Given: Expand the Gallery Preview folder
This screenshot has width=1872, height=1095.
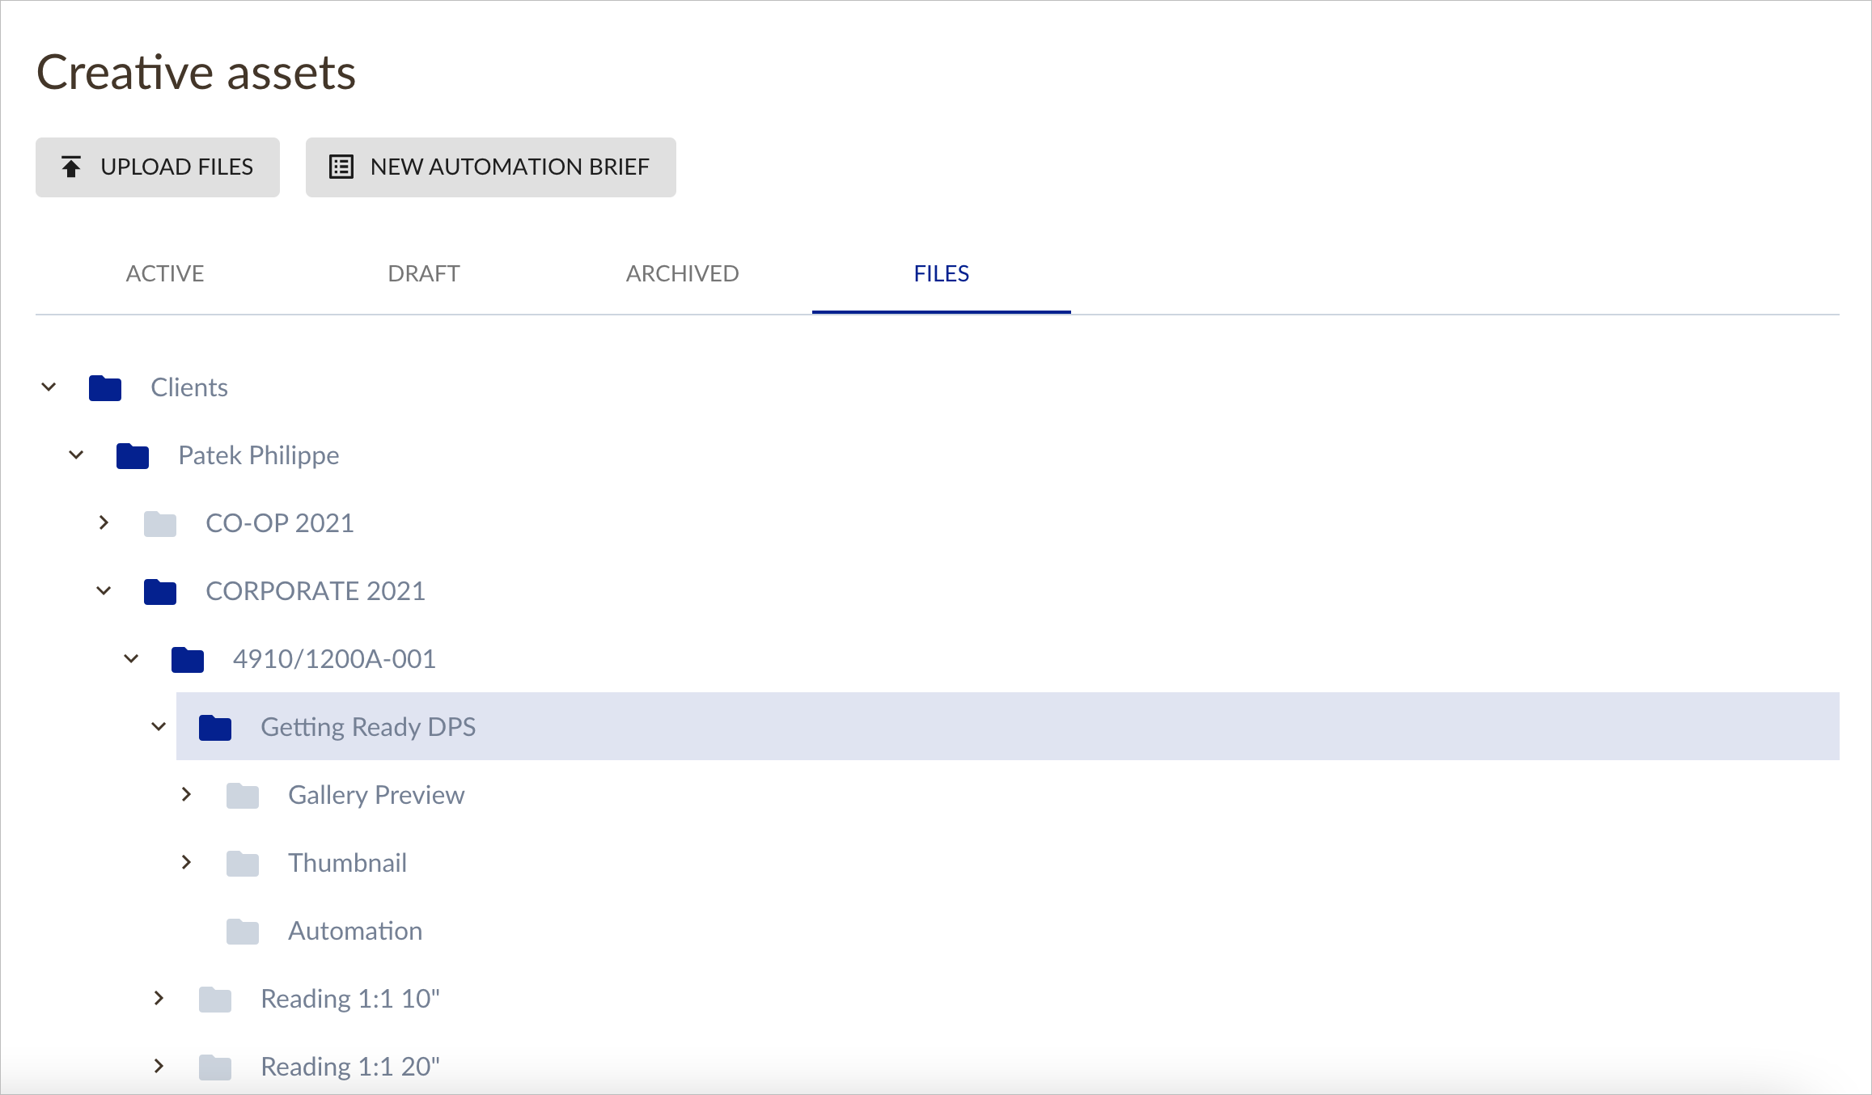Looking at the screenshot, I should click(186, 795).
